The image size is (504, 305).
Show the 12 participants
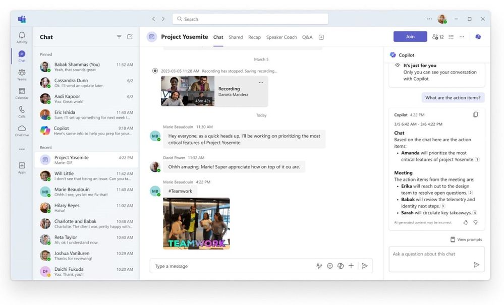pos(438,37)
